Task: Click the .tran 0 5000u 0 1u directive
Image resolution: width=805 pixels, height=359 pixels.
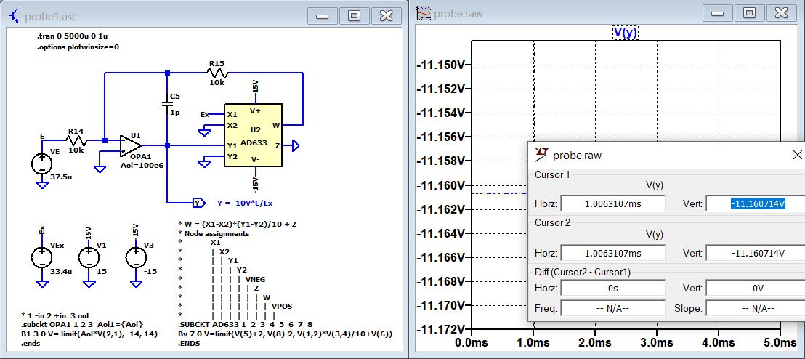Action: pos(72,36)
